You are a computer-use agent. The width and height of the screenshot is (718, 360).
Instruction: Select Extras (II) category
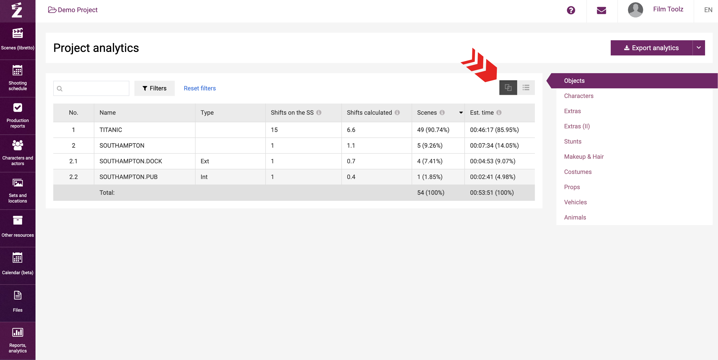577,126
